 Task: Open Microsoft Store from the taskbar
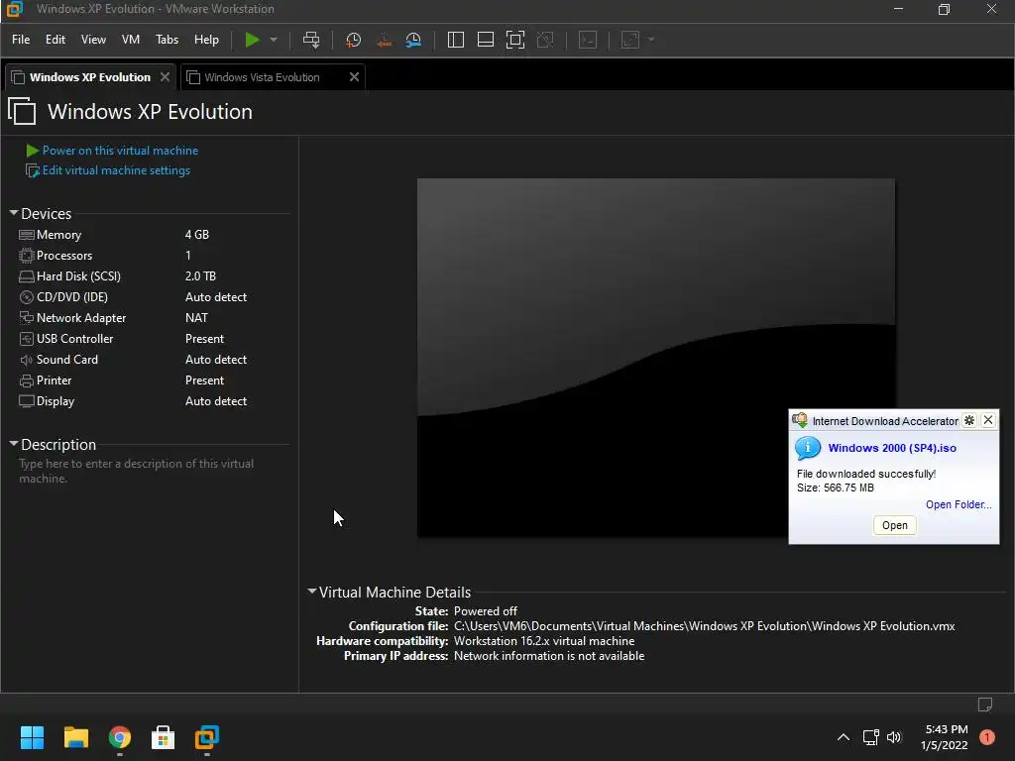click(x=164, y=737)
